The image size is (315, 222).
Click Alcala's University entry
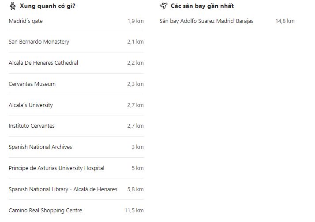click(x=30, y=105)
